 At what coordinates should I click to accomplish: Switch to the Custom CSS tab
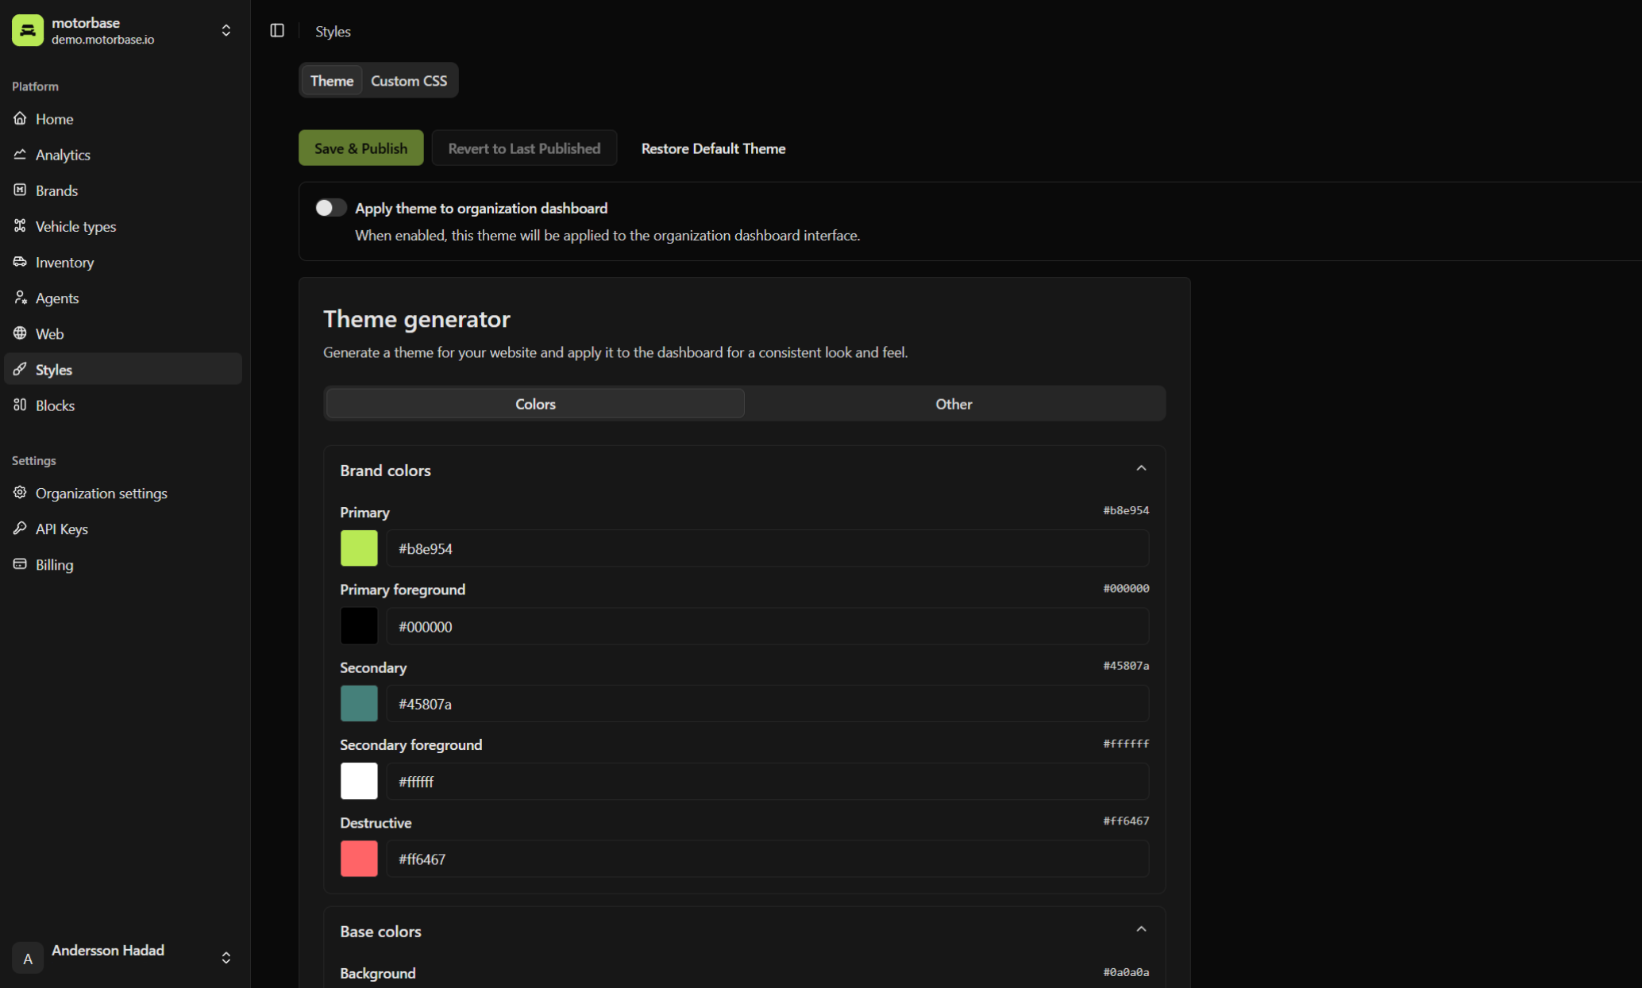click(409, 80)
